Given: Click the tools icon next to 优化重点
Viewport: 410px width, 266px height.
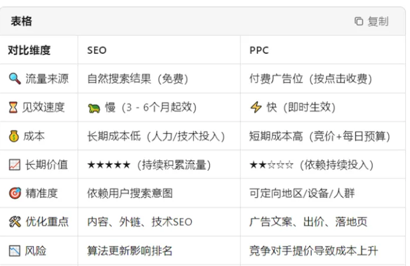Looking at the screenshot, I should pyautogui.click(x=14, y=222).
